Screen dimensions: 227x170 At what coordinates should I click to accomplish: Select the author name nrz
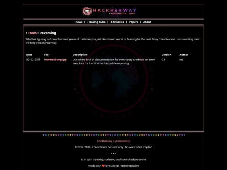(181, 60)
